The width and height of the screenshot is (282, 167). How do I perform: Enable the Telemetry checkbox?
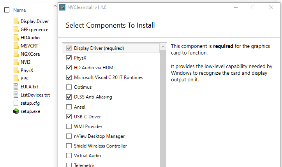(69, 165)
